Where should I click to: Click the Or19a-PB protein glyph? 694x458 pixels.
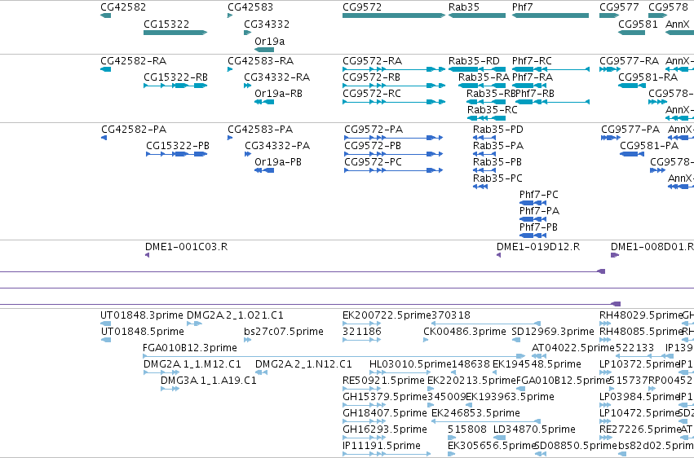click(x=264, y=170)
